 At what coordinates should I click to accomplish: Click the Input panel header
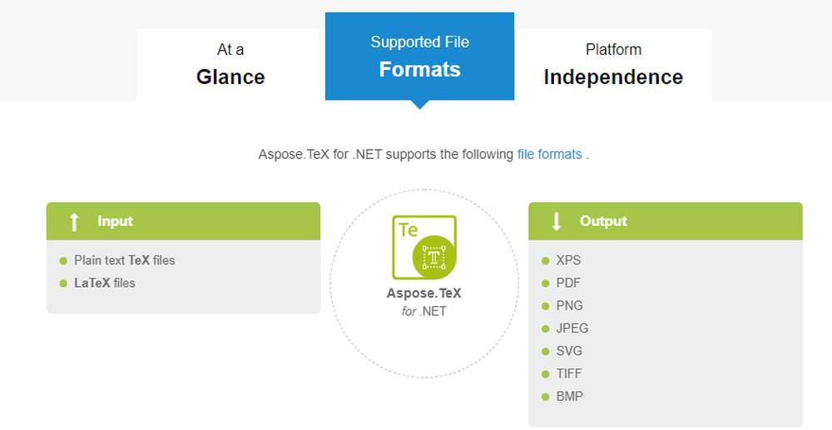pos(183,221)
